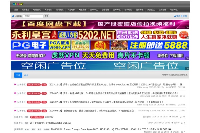
Task: Click the comment bubble icon next to 23
Action: pyautogui.click(x=181, y=117)
